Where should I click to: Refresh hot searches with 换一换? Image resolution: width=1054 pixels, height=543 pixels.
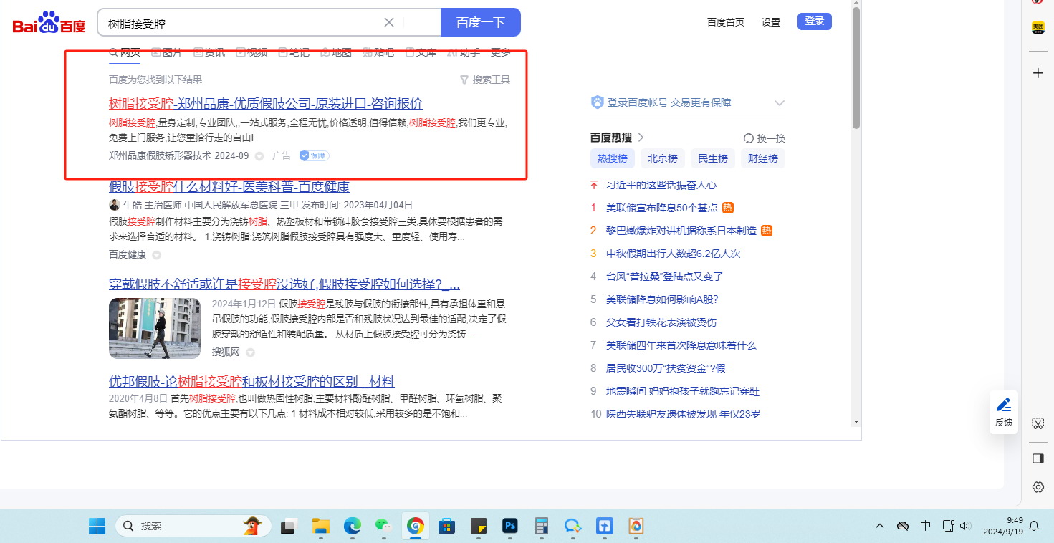[x=765, y=138]
